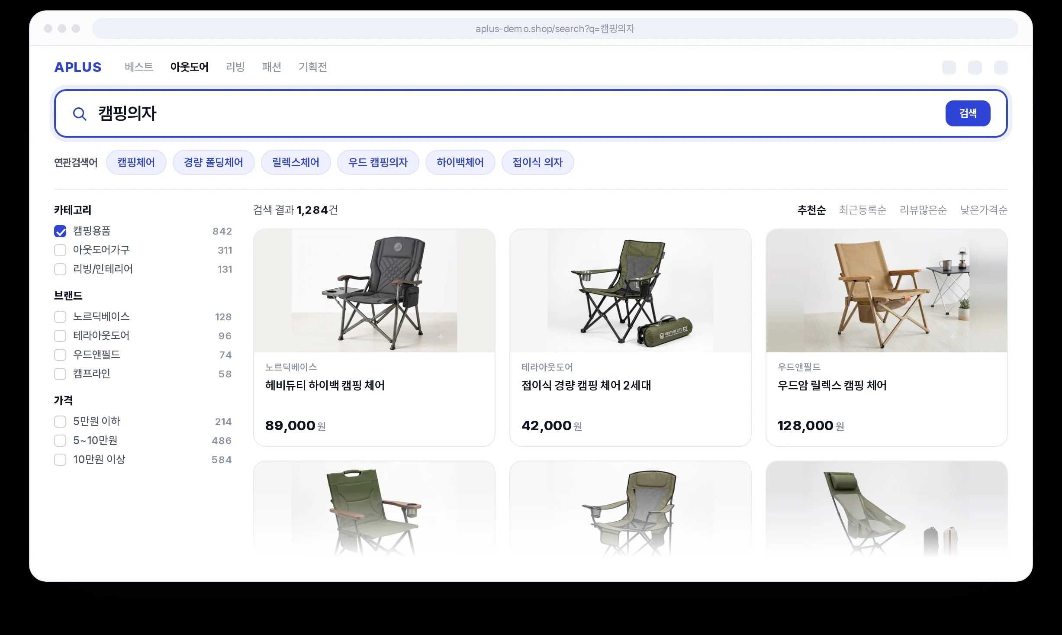The height and width of the screenshot is (635, 1062).
Task: Check the 노르딕베이스 brand checkbox
Action: [x=60, y=317]
